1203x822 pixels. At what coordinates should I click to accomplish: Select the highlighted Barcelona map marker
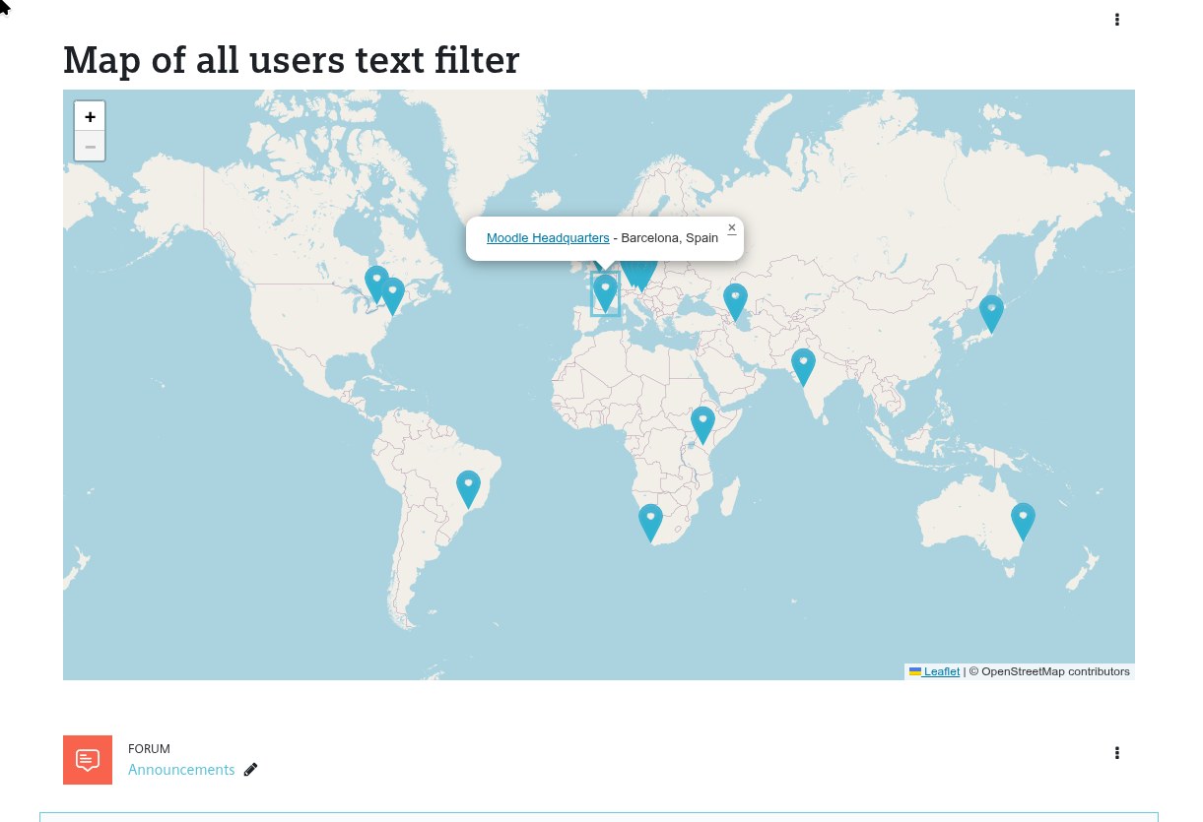[x=605, y=293]
